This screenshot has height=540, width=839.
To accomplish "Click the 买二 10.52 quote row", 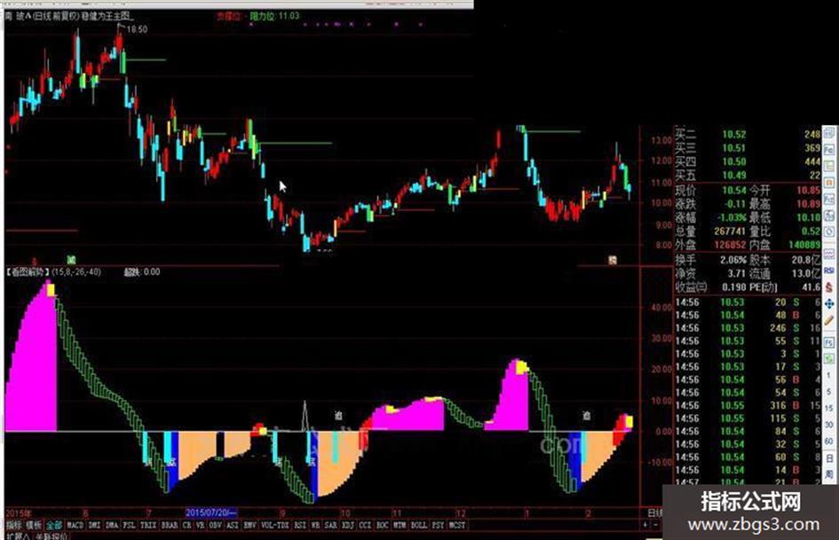I will [748, 134].
